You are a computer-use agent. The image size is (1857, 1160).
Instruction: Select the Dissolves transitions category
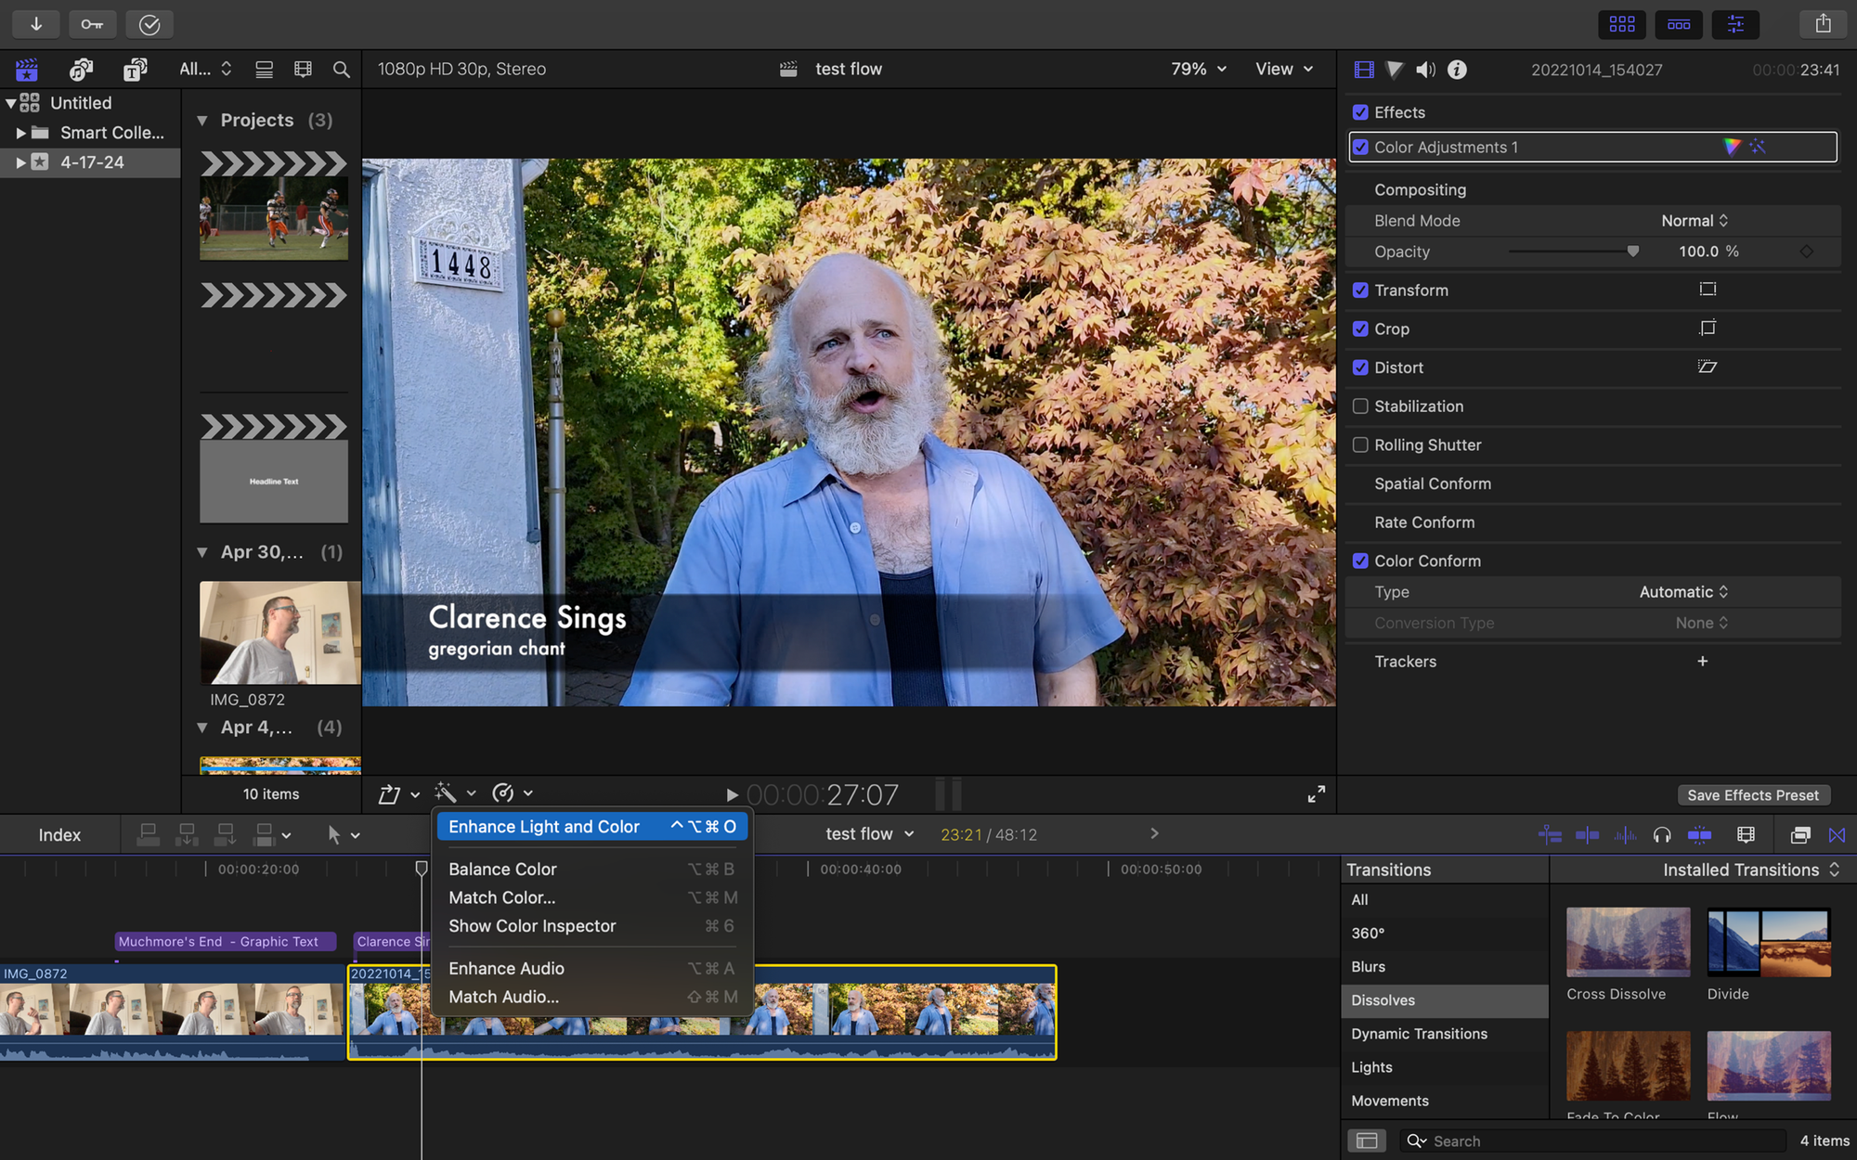pyautogui.click(x=1383, y=1000)
